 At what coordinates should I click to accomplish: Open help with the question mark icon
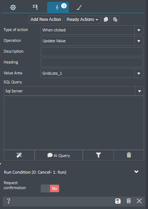click(x=9, y=201)
